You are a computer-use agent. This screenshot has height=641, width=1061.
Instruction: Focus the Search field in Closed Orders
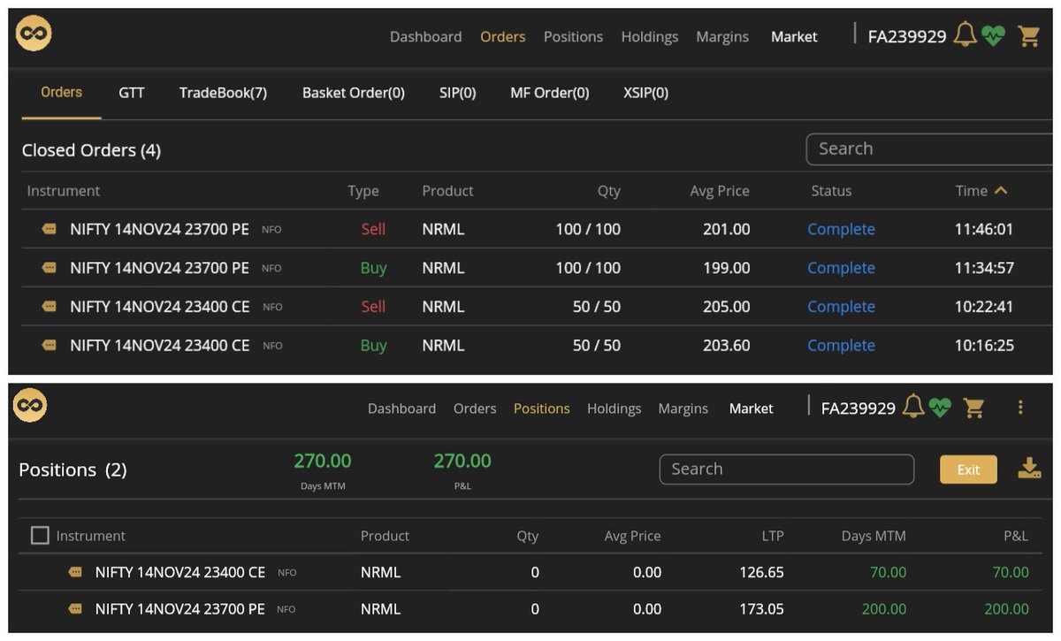929,149
